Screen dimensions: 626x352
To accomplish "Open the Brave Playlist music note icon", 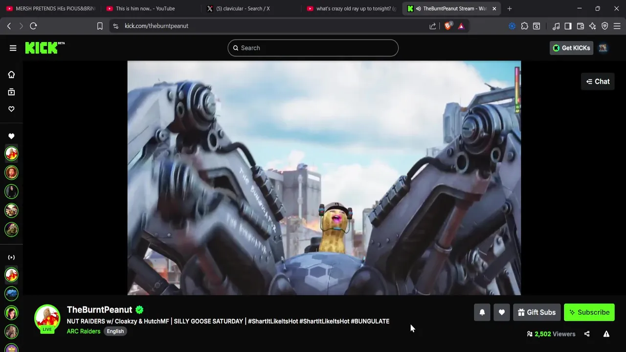I will (x=556, y=26).
